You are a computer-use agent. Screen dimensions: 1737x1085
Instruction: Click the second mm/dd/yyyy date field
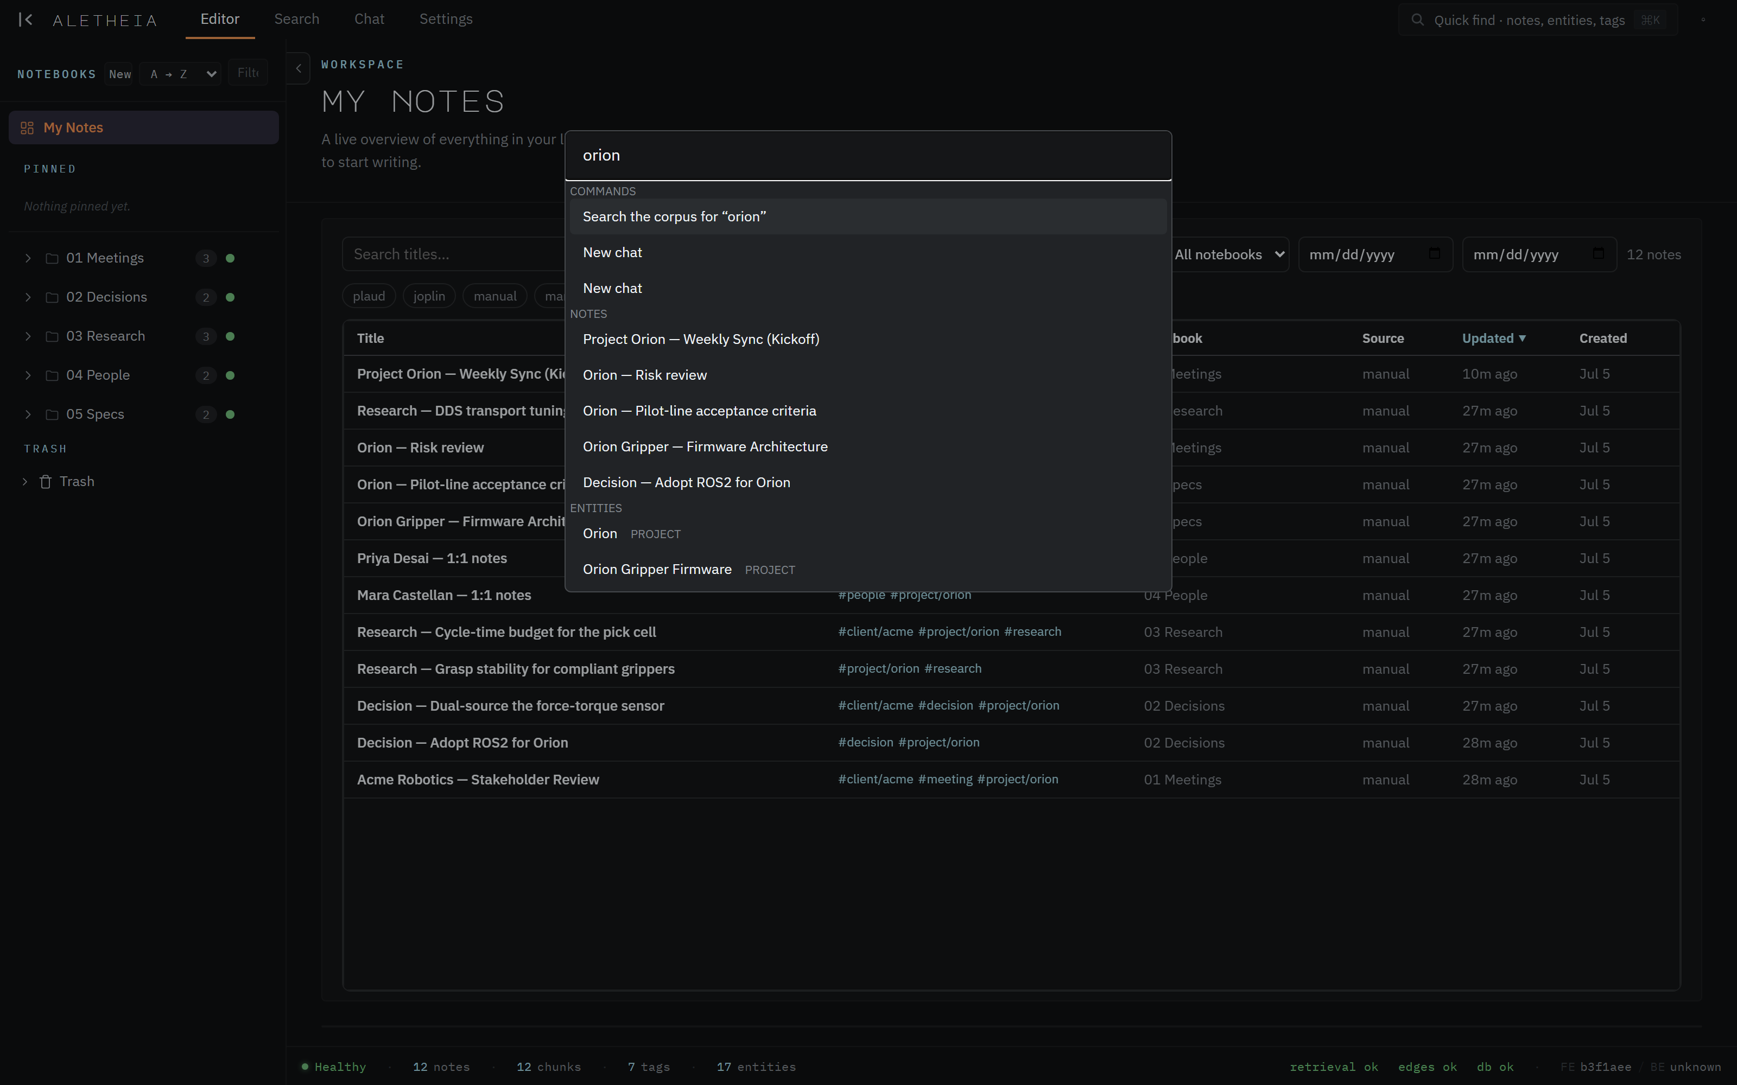pos(1539,255)
